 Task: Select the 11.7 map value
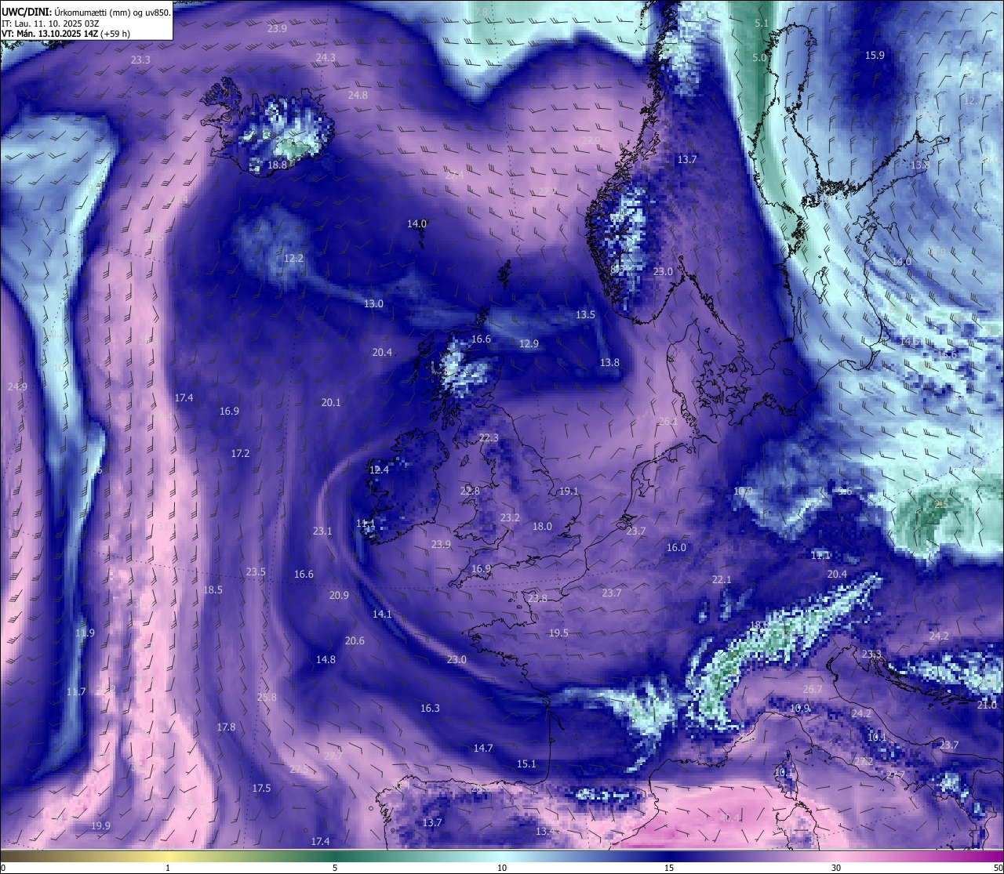tap(76, 691)
